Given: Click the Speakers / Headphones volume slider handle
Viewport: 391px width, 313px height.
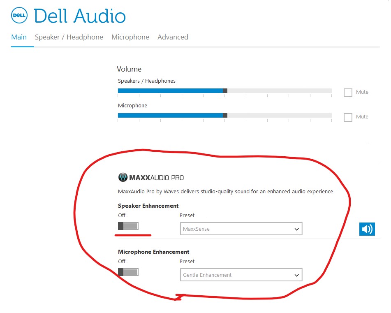Looking at the screenshot, I should point(225,90).
